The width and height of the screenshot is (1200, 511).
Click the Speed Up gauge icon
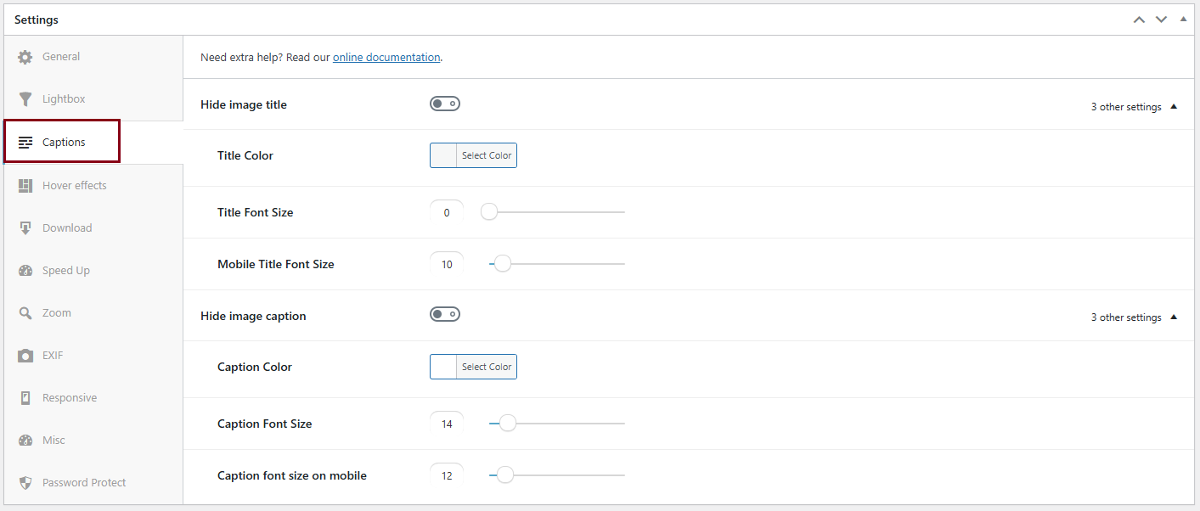tap(25, 271)
